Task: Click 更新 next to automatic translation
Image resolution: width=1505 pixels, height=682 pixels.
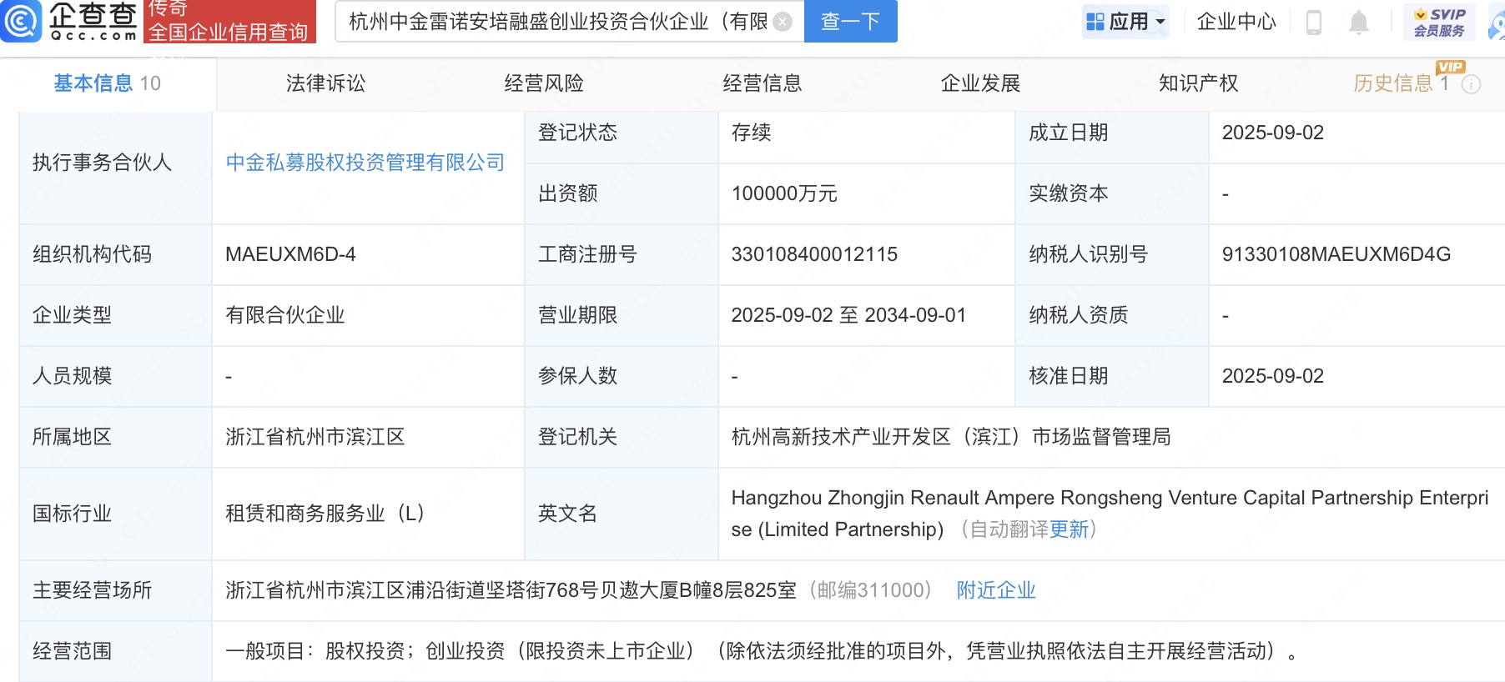Action: (1069, 529)
